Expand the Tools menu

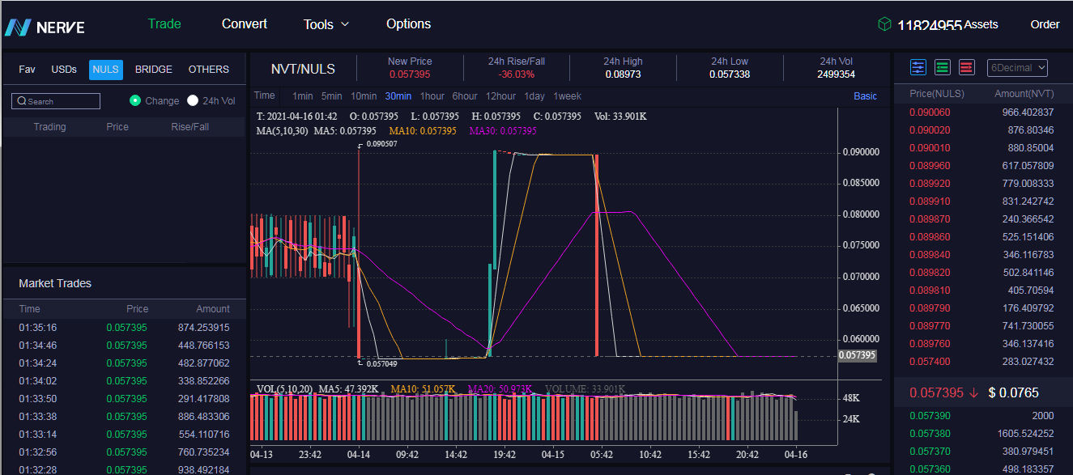tap(326, 24)
